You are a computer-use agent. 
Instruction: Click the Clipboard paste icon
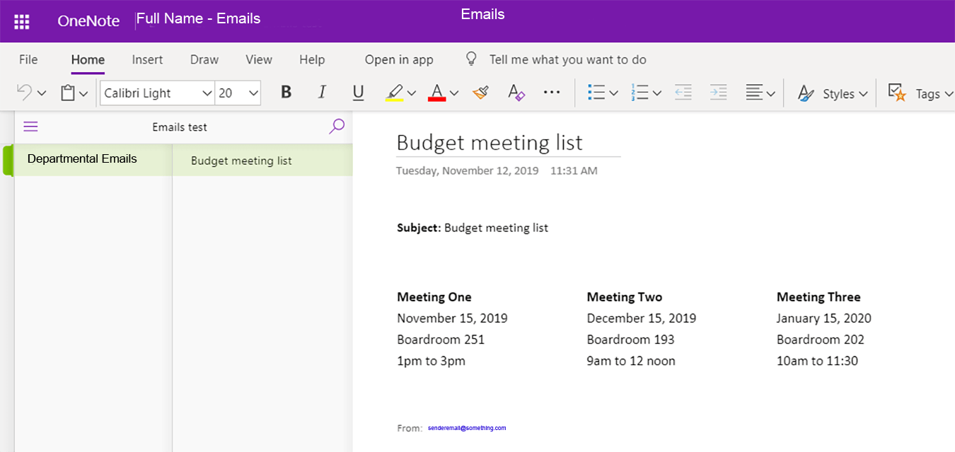pos(68,93)
